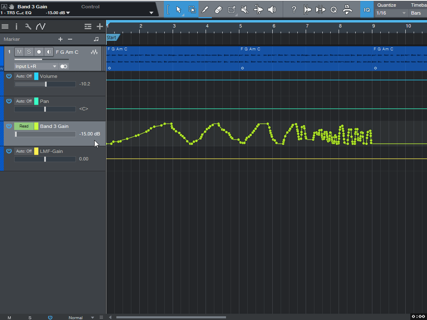This screenshot has width=427, height=320.
Task: Click the Volume lane slider
Action: click(45, 84)
